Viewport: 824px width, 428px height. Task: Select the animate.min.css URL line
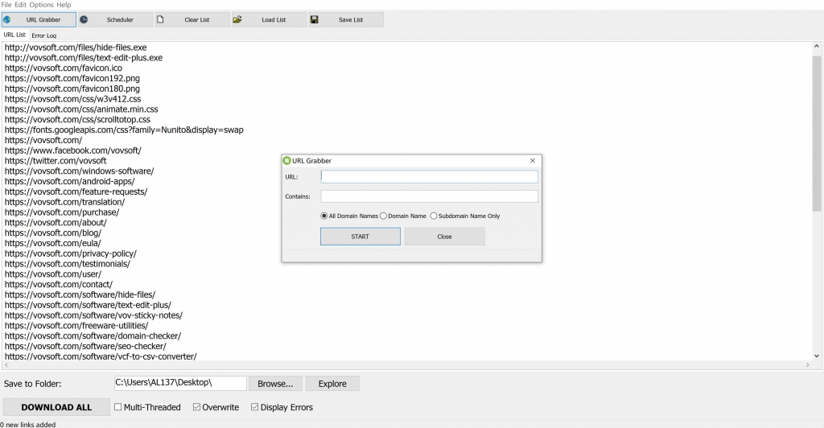(81, 109)
